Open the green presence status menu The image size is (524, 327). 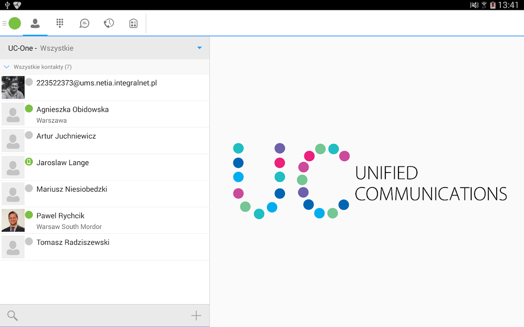pyautogui.click(x=15, y=23)
